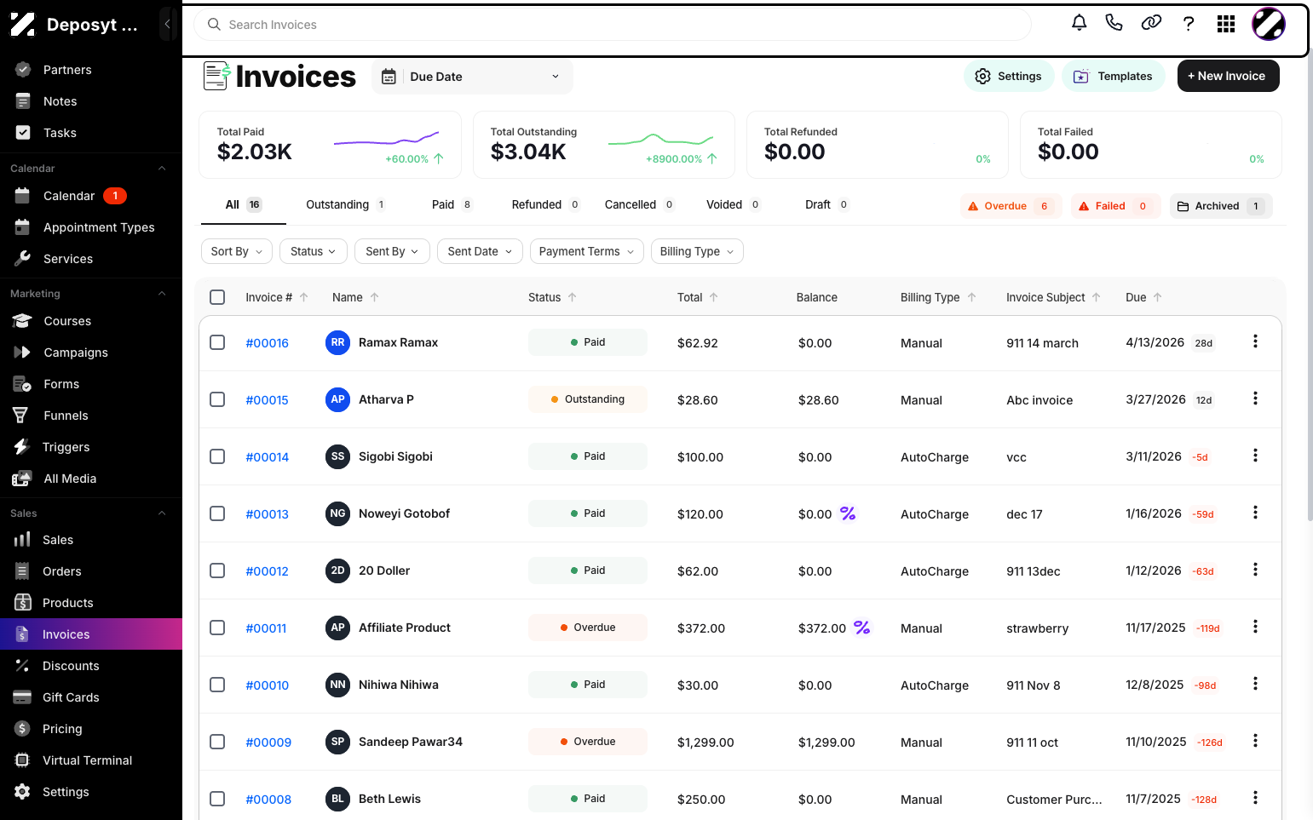Collapse the sidebar with the arrow icon

click(x=167, y=25)
